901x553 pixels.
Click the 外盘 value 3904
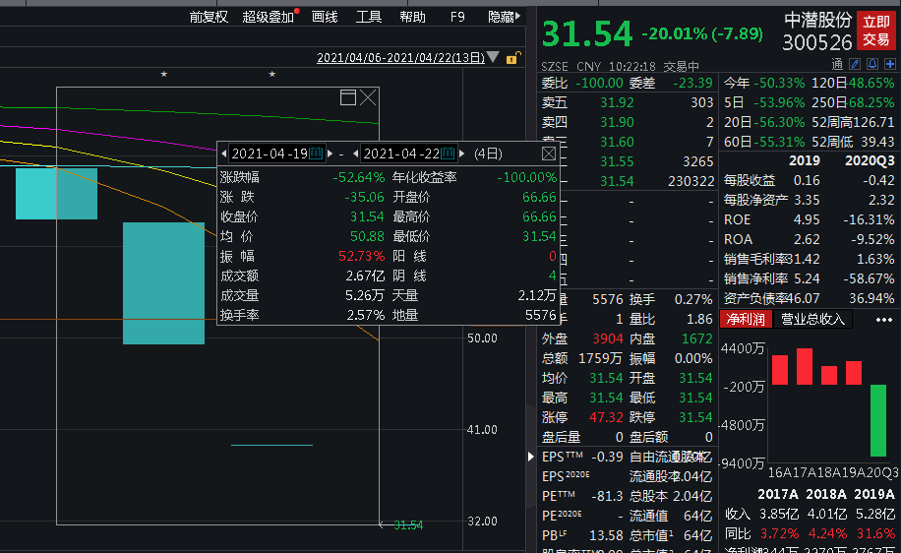tap(607, 338)
